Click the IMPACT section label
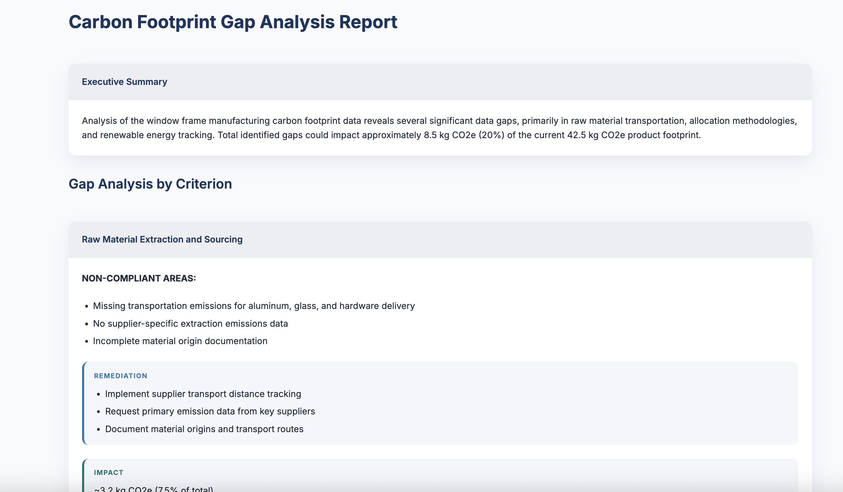 (x=109, y=473)
